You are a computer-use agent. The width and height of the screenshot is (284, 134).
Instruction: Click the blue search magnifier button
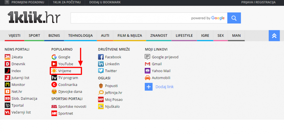tap(234, 18)
